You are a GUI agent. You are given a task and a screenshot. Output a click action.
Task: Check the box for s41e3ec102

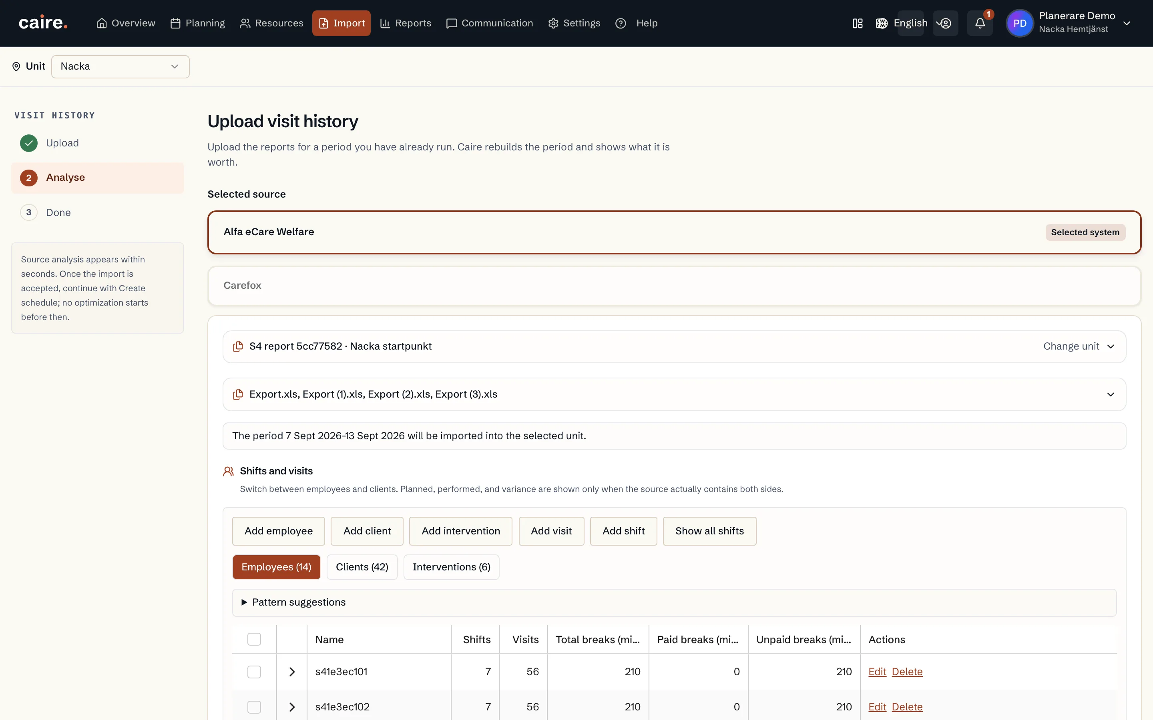pos(254,707)
